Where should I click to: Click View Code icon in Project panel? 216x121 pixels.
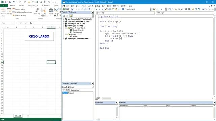pos(64,16)
